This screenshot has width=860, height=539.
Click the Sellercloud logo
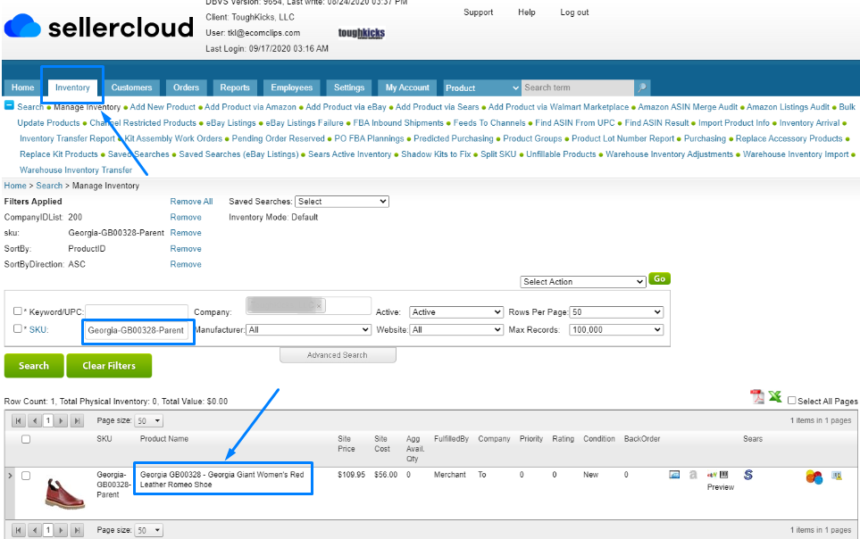coord(99,27)
